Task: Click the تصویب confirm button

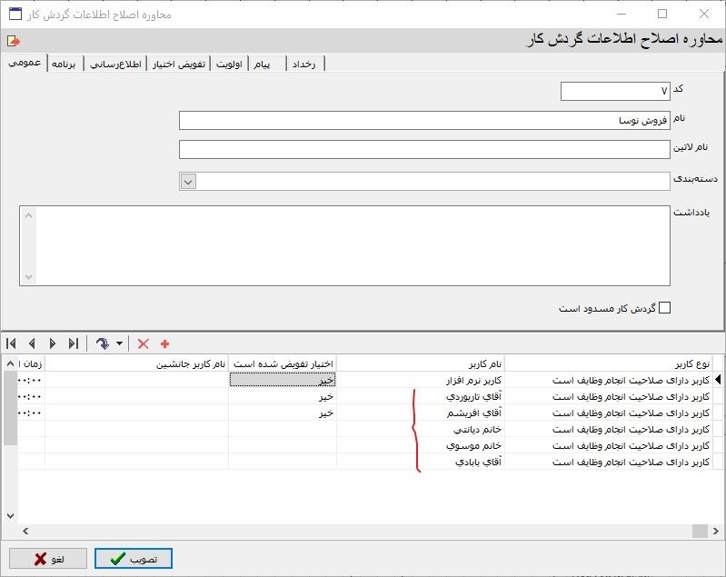Action: point(133,558)
